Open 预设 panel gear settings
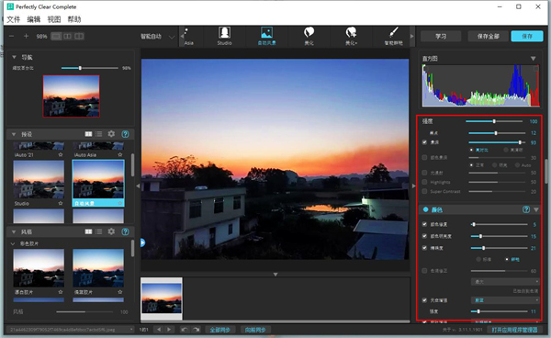The image size is (551, 338). tap(111, 134)
